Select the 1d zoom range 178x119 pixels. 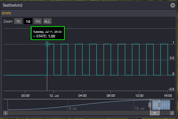(x=28, y=21)
